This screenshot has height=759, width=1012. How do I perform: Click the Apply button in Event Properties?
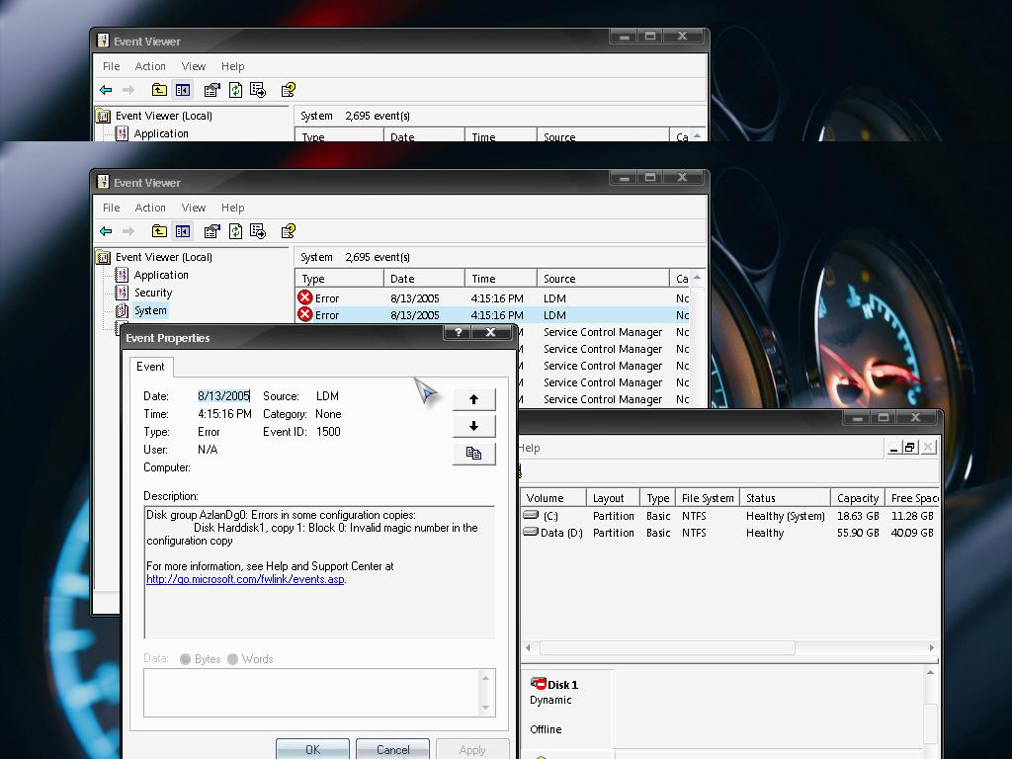coord(472,749)
